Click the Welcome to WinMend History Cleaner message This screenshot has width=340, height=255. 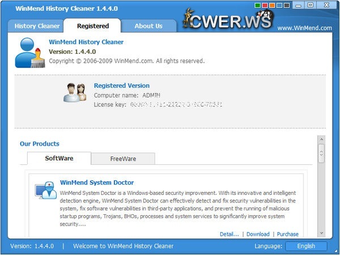tap(123, 246)
